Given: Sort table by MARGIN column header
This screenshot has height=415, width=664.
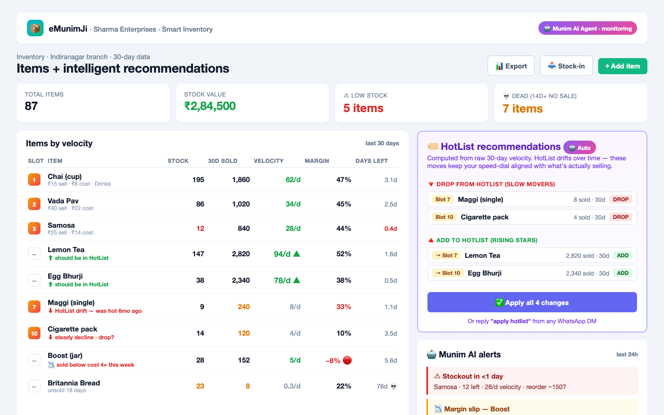Looking at the screenshot, I should point(317,161).
